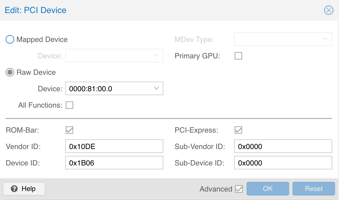339x200 pixels.
Task: Click the 0000:81:00.0 device text
Action: click(91, 89)
